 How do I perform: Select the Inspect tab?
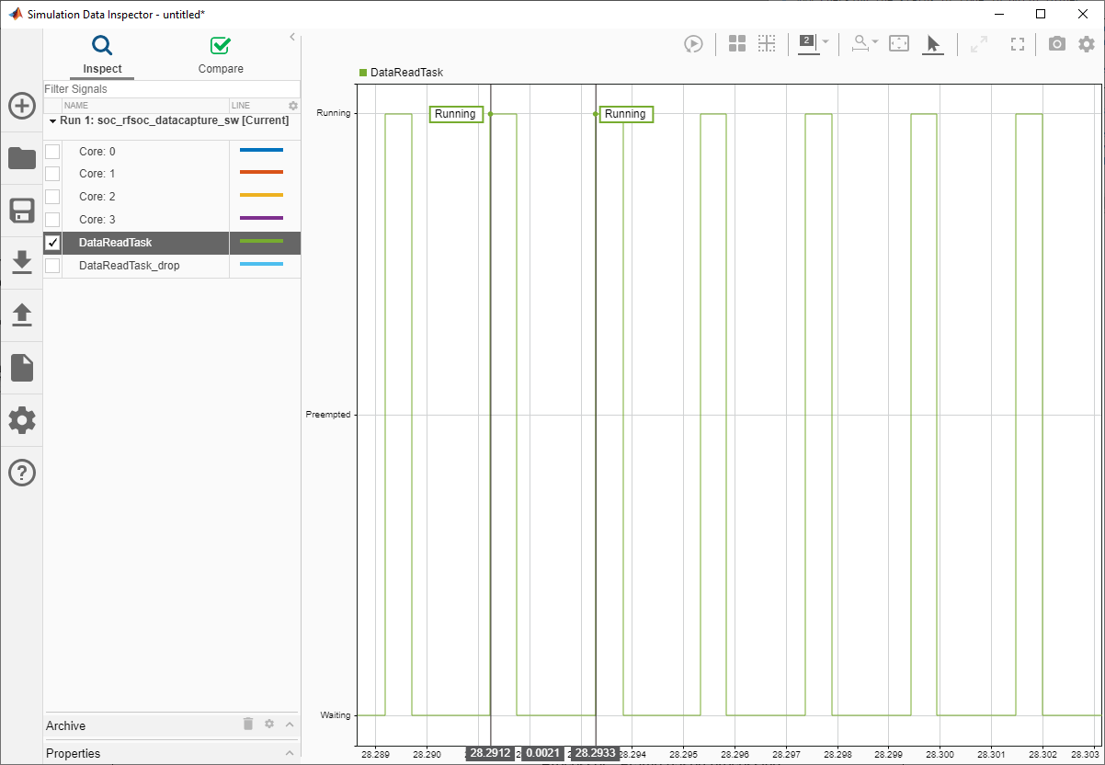[101, 55]
